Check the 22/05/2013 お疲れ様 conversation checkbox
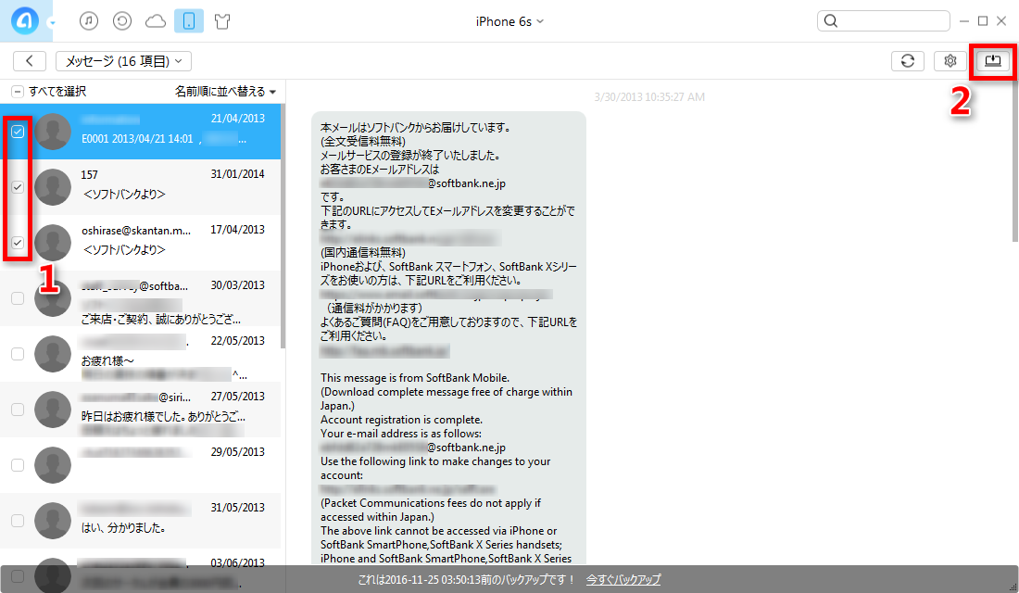This screenshot has width=1019, height=593. 18,354
